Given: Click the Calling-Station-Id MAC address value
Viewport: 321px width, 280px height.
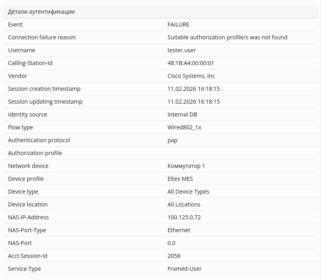Looking at the screenshot, I should click(190, 63).
